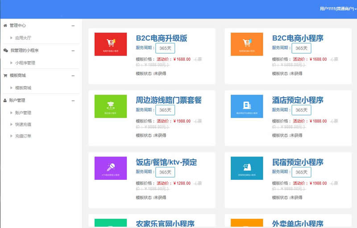Image resolution: width=357 pixels, height=228 pixels.
Task: Click 模板状态 :未获得 under B2C电商升级版
Action: 151,74
